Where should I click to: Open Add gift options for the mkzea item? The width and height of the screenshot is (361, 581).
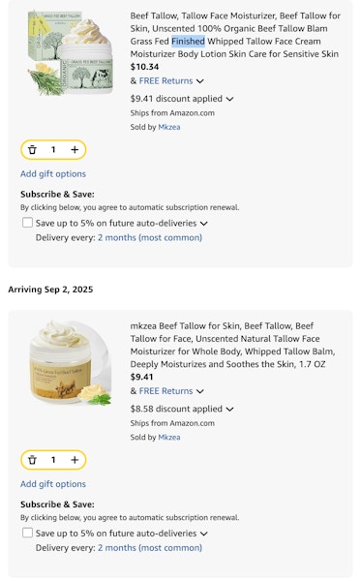tap(53, 484)
